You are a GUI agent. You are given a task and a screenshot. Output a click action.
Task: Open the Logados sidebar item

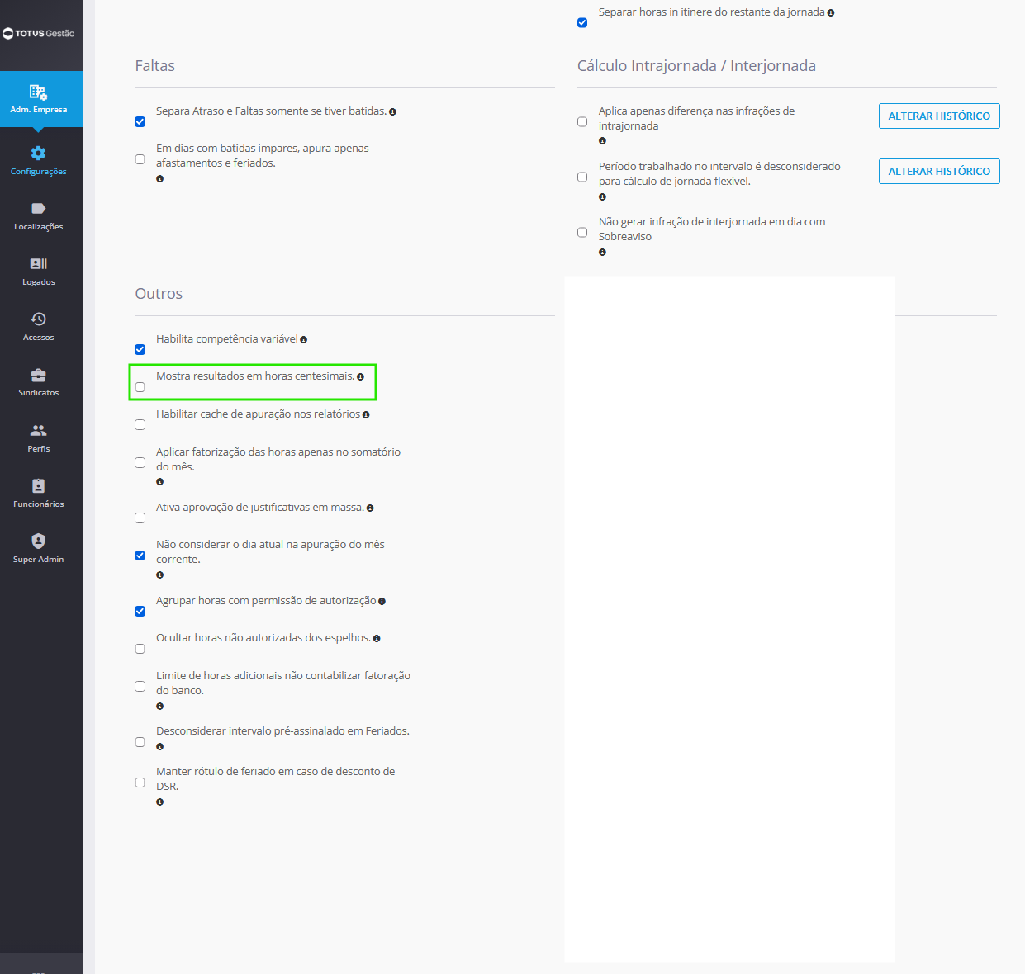[x=39, y=272]
